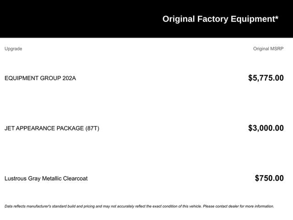This screenshot has width=293, height=220.
Task: Click the asterisk after "Equipment" in heading
Action: pyautogui.click(x=277, y=18)
